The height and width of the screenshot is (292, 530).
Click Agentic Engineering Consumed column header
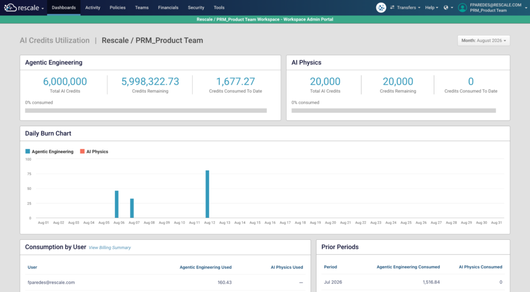(408, 267)
